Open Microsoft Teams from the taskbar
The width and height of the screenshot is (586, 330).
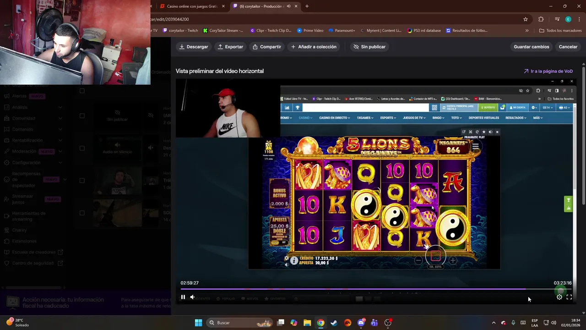(x=374, y=323)
